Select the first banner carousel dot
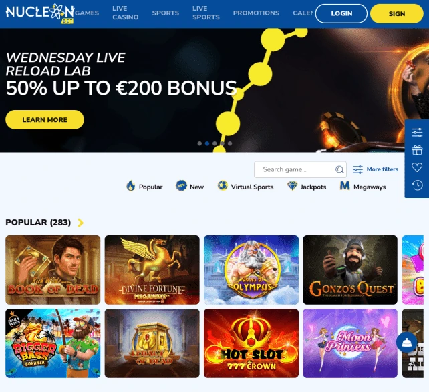Screen dimensions: 429x392 pos(200,143)
